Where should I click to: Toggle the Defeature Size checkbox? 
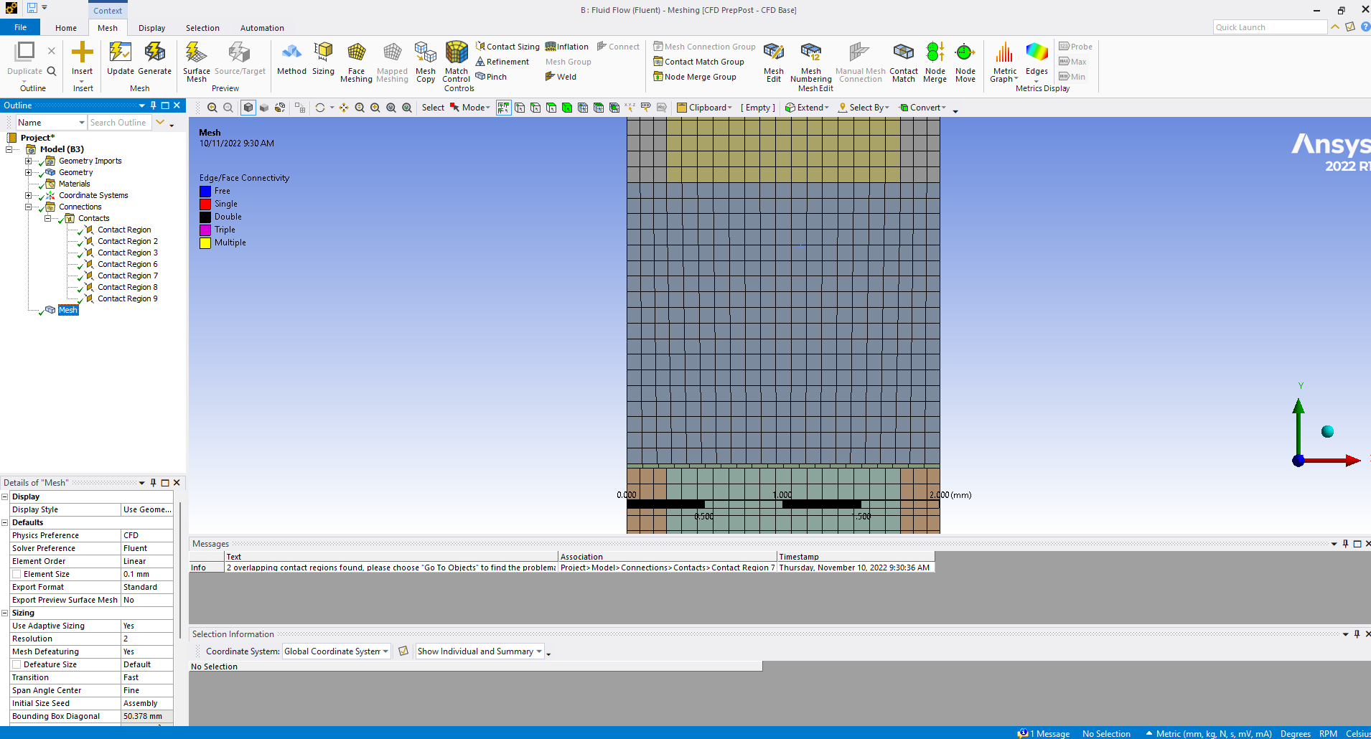17,664
